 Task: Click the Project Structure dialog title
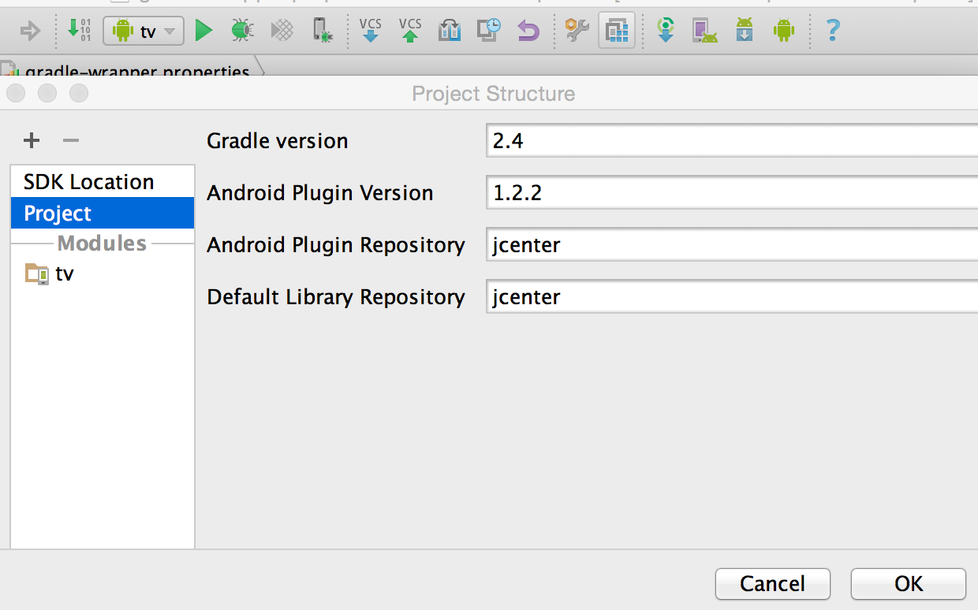point(494,94)
